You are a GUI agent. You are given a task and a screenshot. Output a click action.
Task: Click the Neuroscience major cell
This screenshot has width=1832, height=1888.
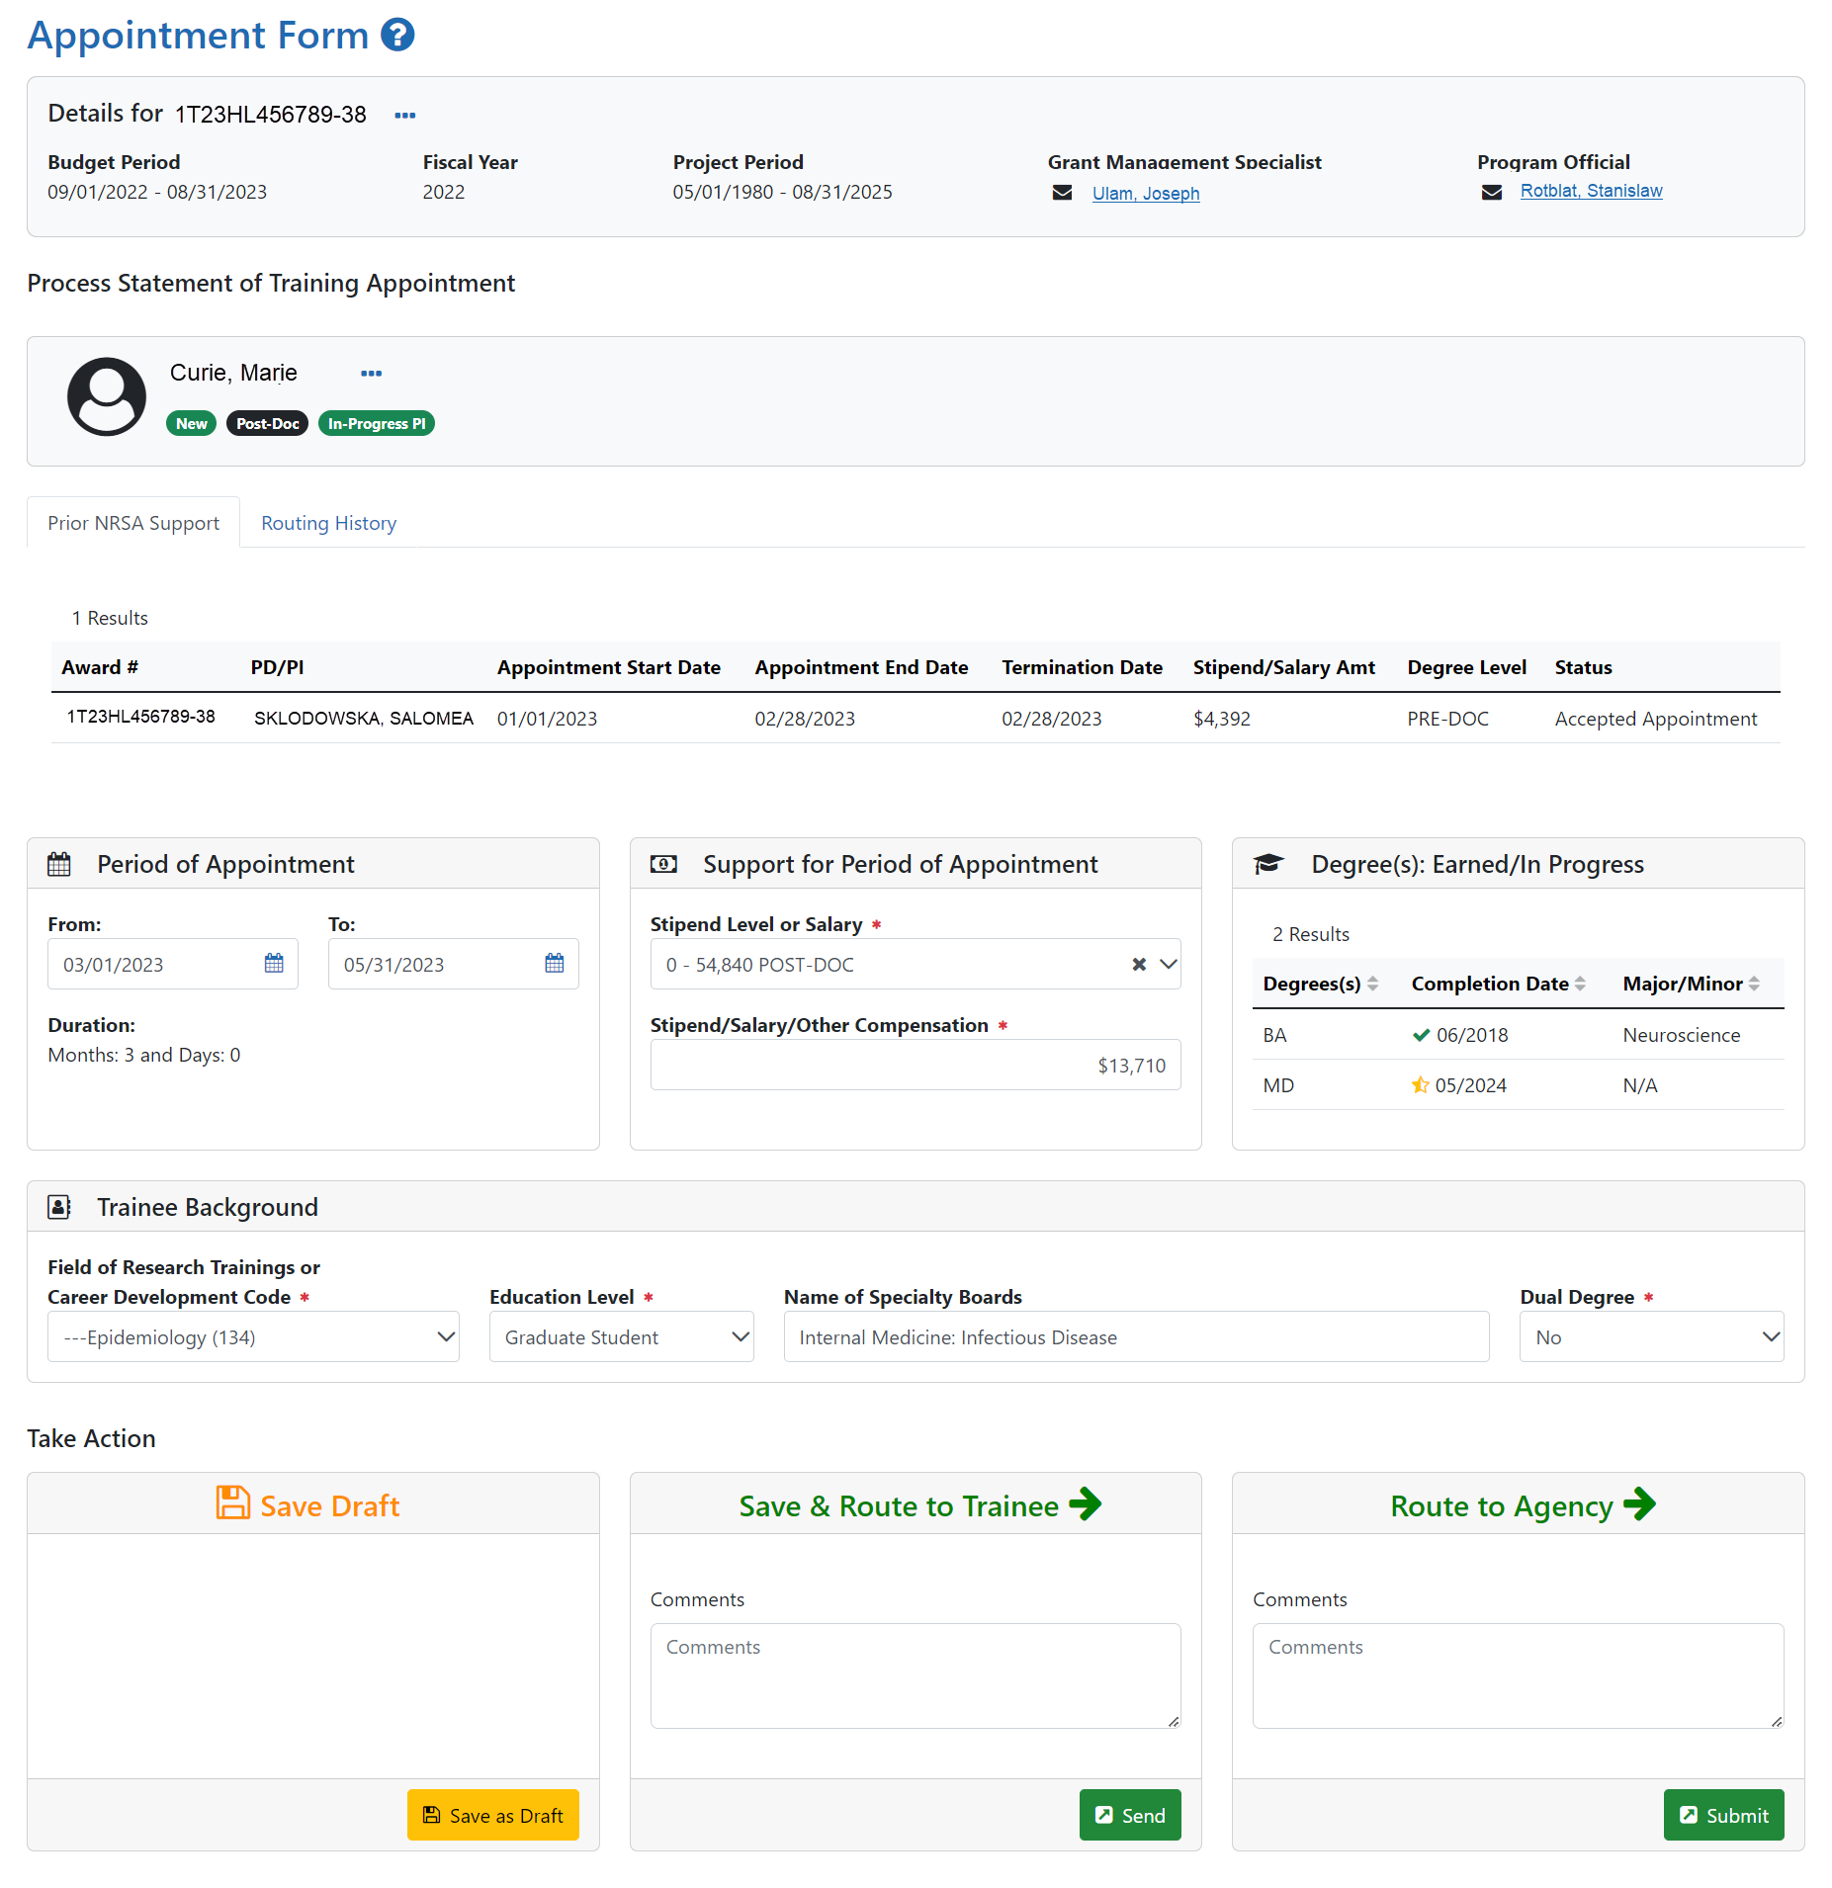click(x=1681, y=1035)
